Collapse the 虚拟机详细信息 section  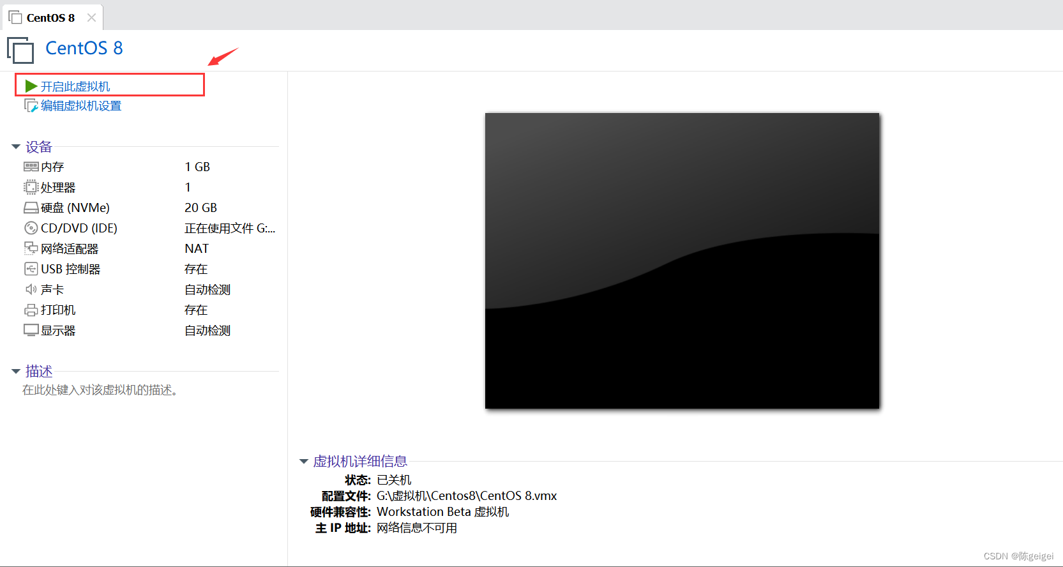pos(304,462)
